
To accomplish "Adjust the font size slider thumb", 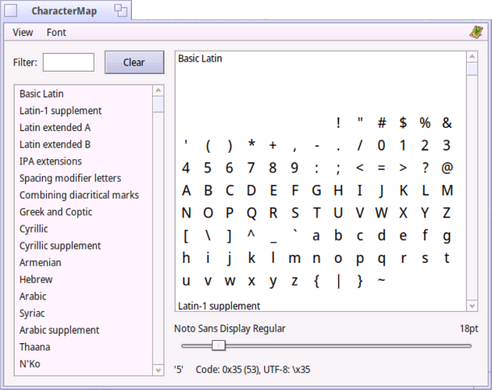I will coord(219,346).
